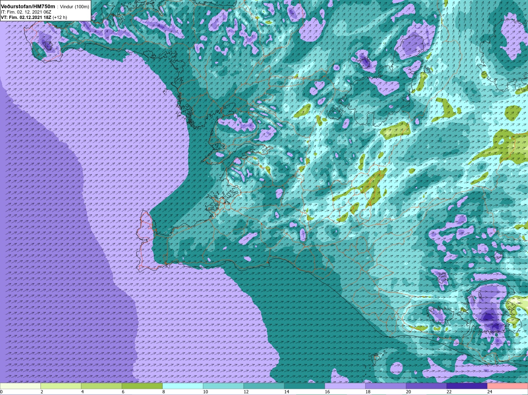The width and height of the screenshot is (528, 395).
Task: Click the medium purple 18–20 legend swatch
Action: click(x=386, y=386)
